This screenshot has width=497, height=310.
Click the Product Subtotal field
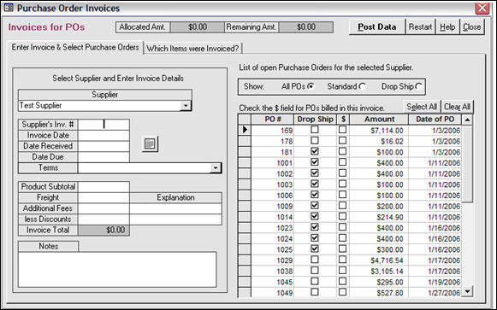coord(104,187)
